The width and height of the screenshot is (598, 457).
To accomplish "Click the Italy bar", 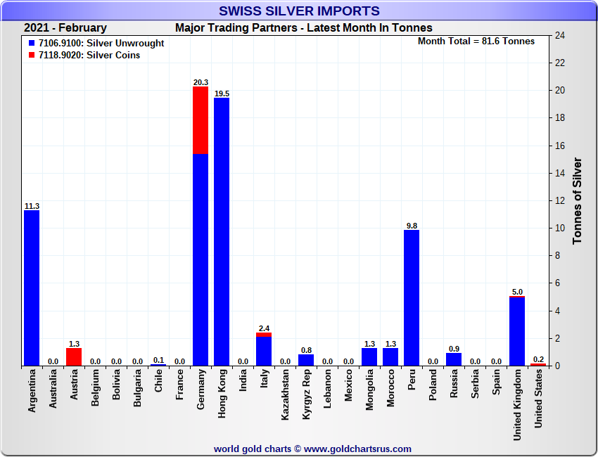I will click(x=264, y=351).
